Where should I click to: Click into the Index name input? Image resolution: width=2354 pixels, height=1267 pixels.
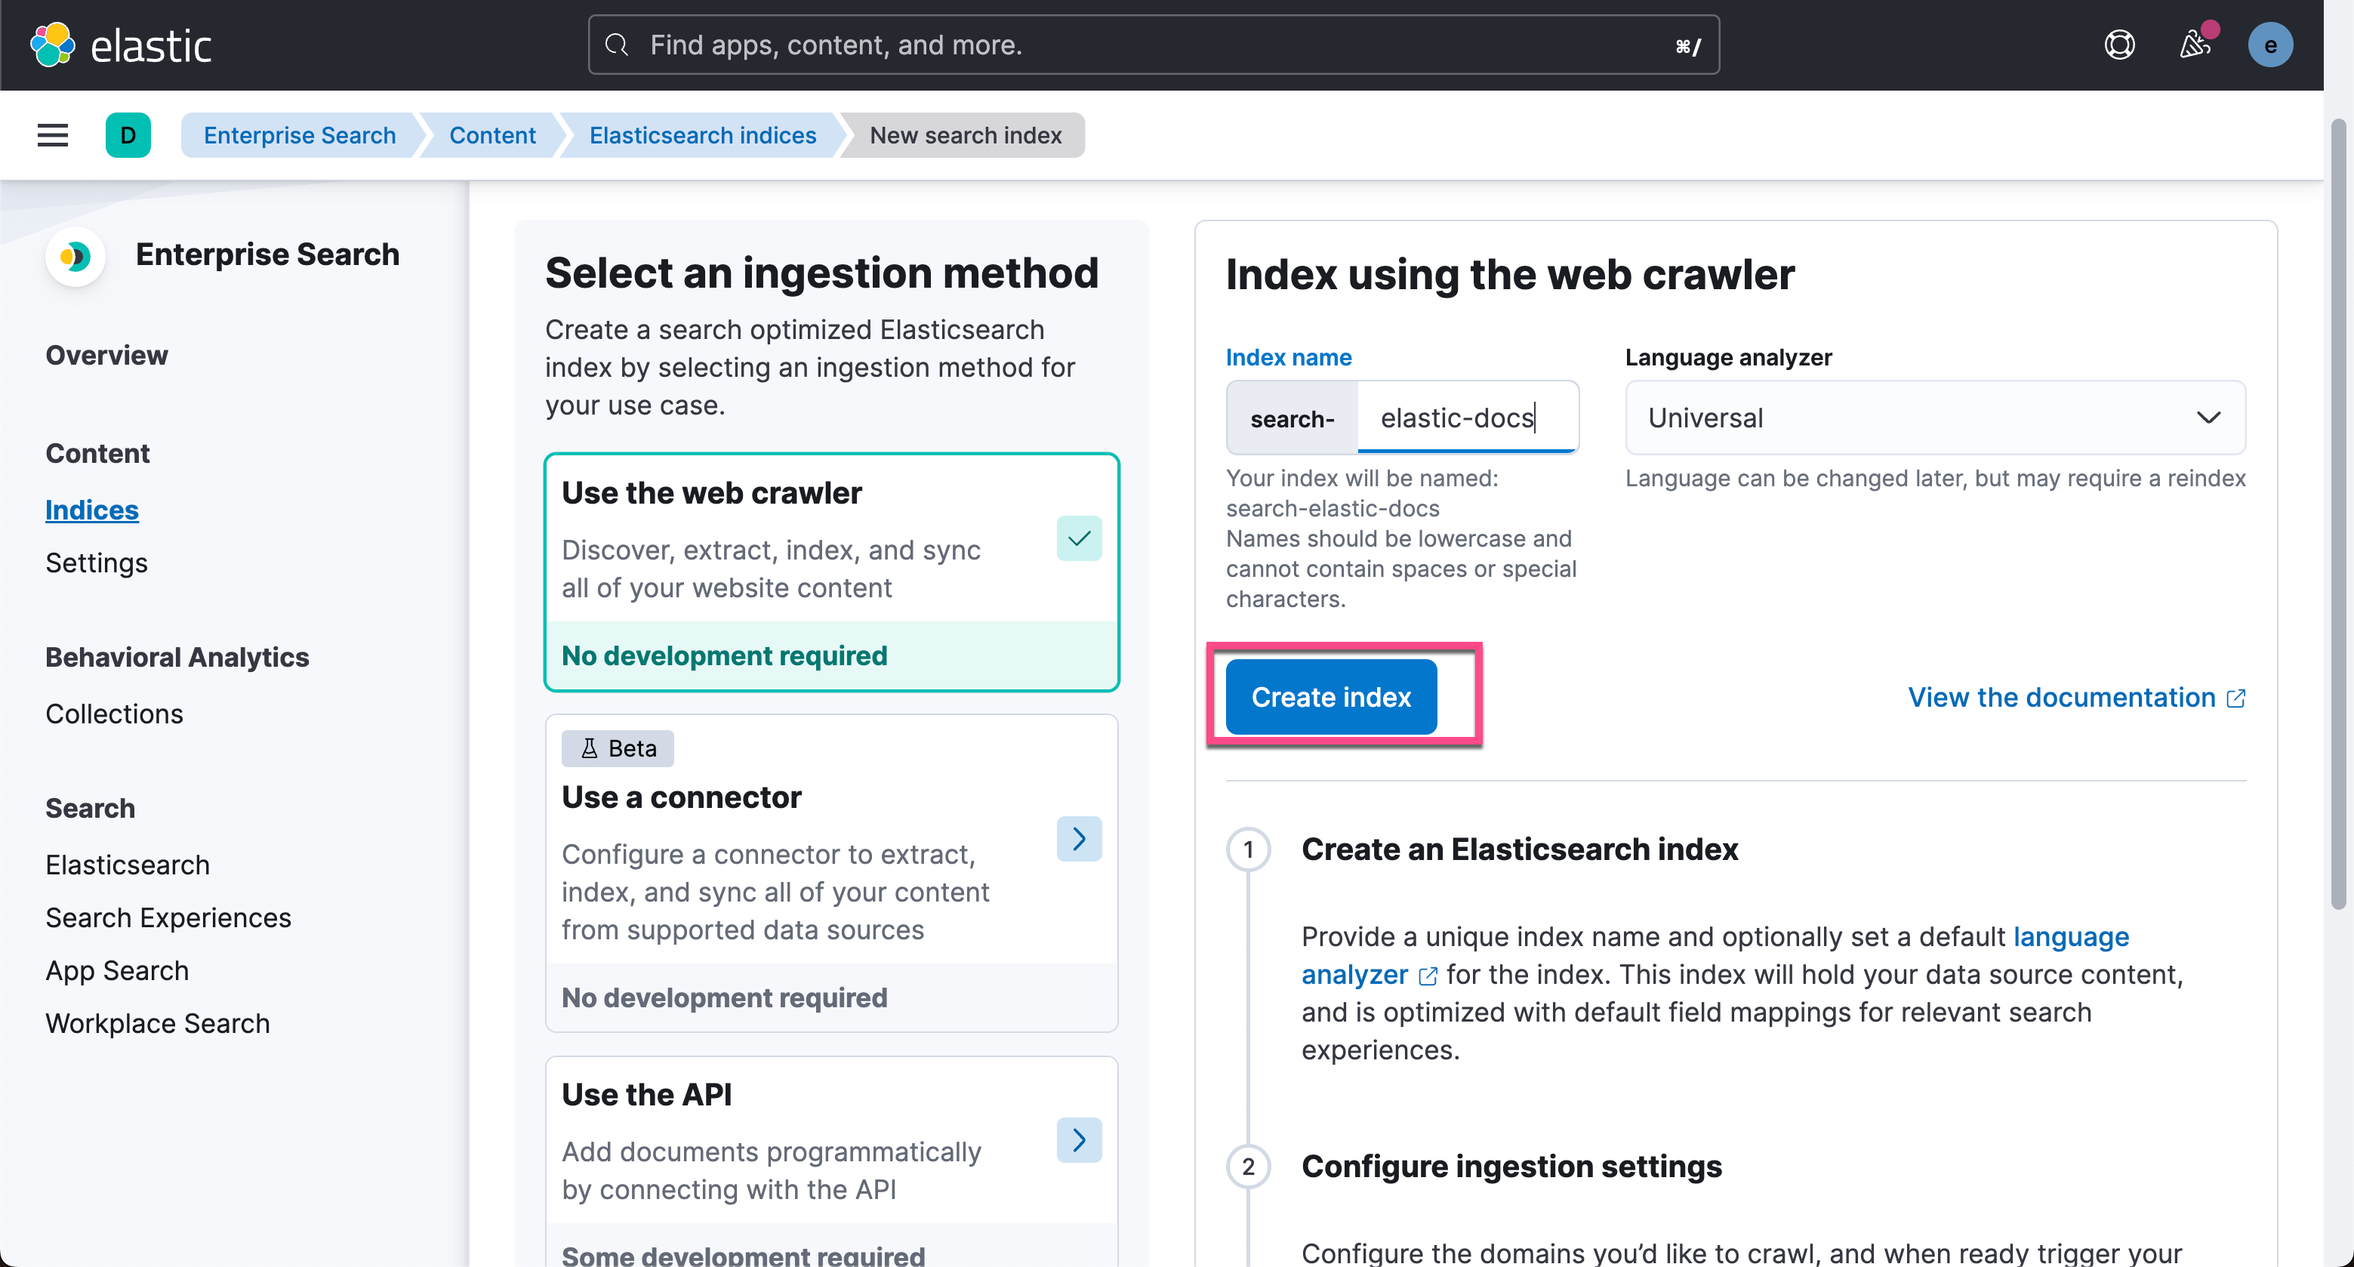coord(1468,418)
